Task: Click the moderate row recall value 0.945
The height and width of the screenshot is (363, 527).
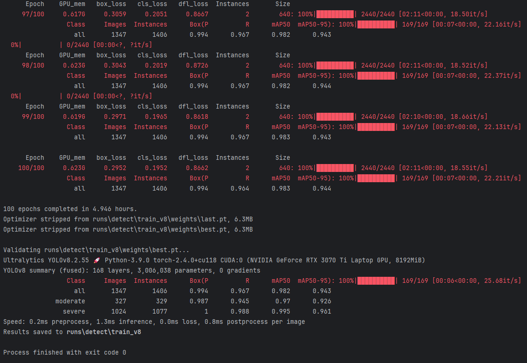Action: coord(240,301)
